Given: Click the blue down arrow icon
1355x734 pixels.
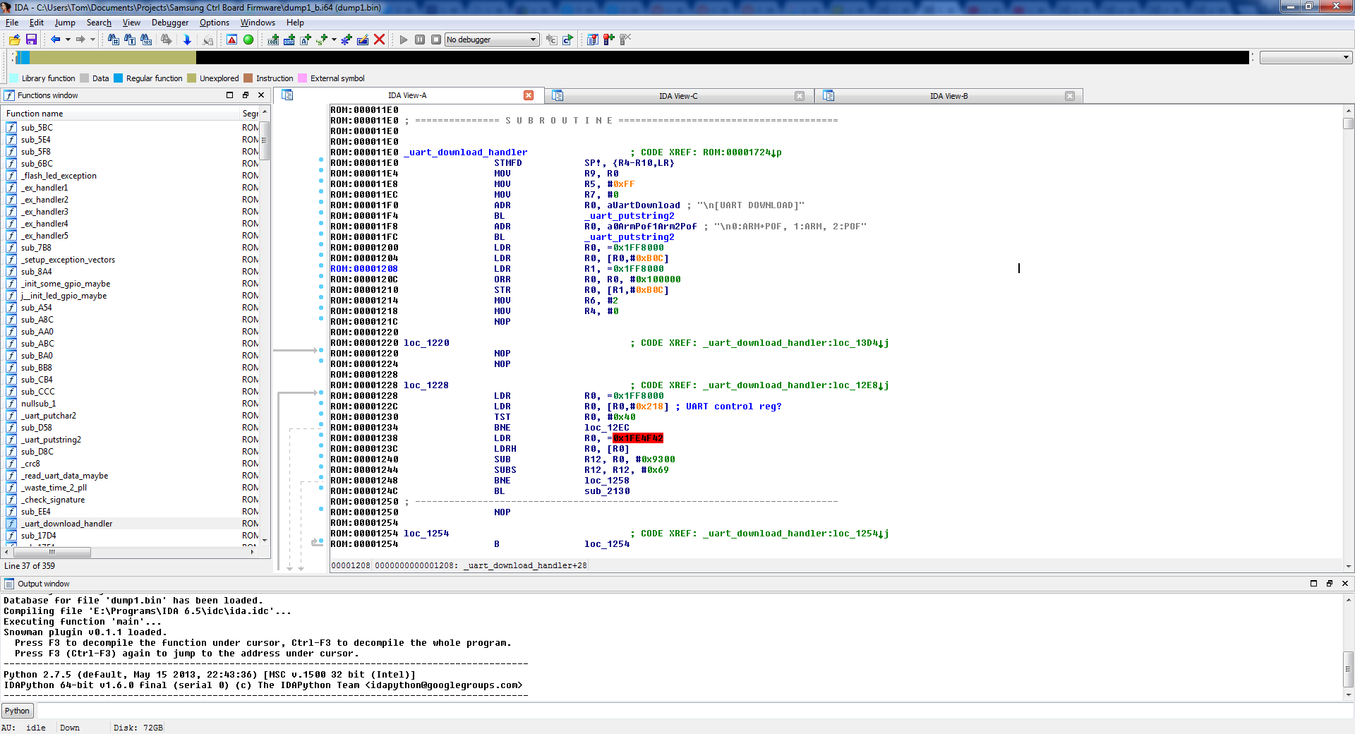Looking at the screenshot, I should click(x=187, y=40).
